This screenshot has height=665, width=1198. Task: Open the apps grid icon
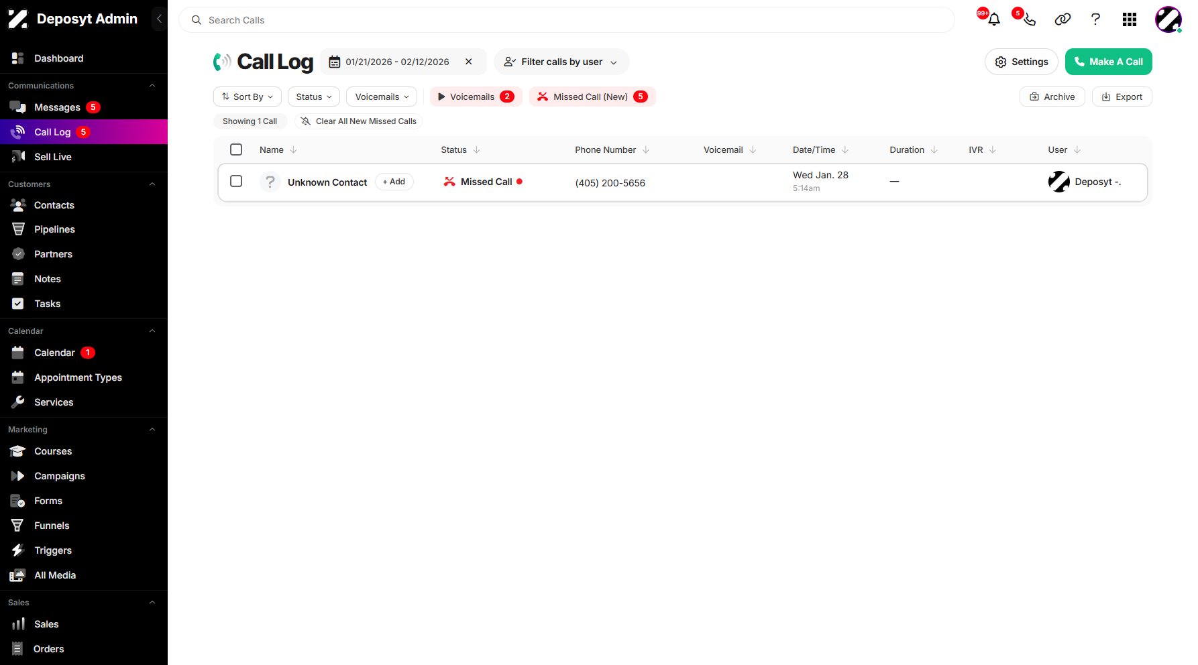click(x=1130, y=19)
